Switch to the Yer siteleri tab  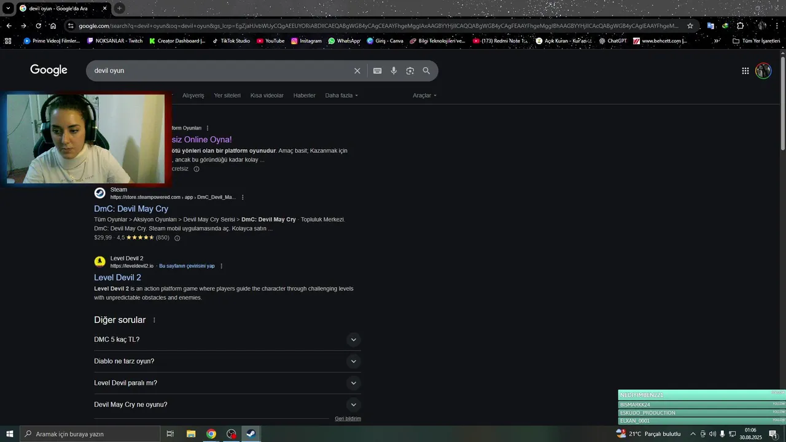pyautogui.click(x=227, y=95)
